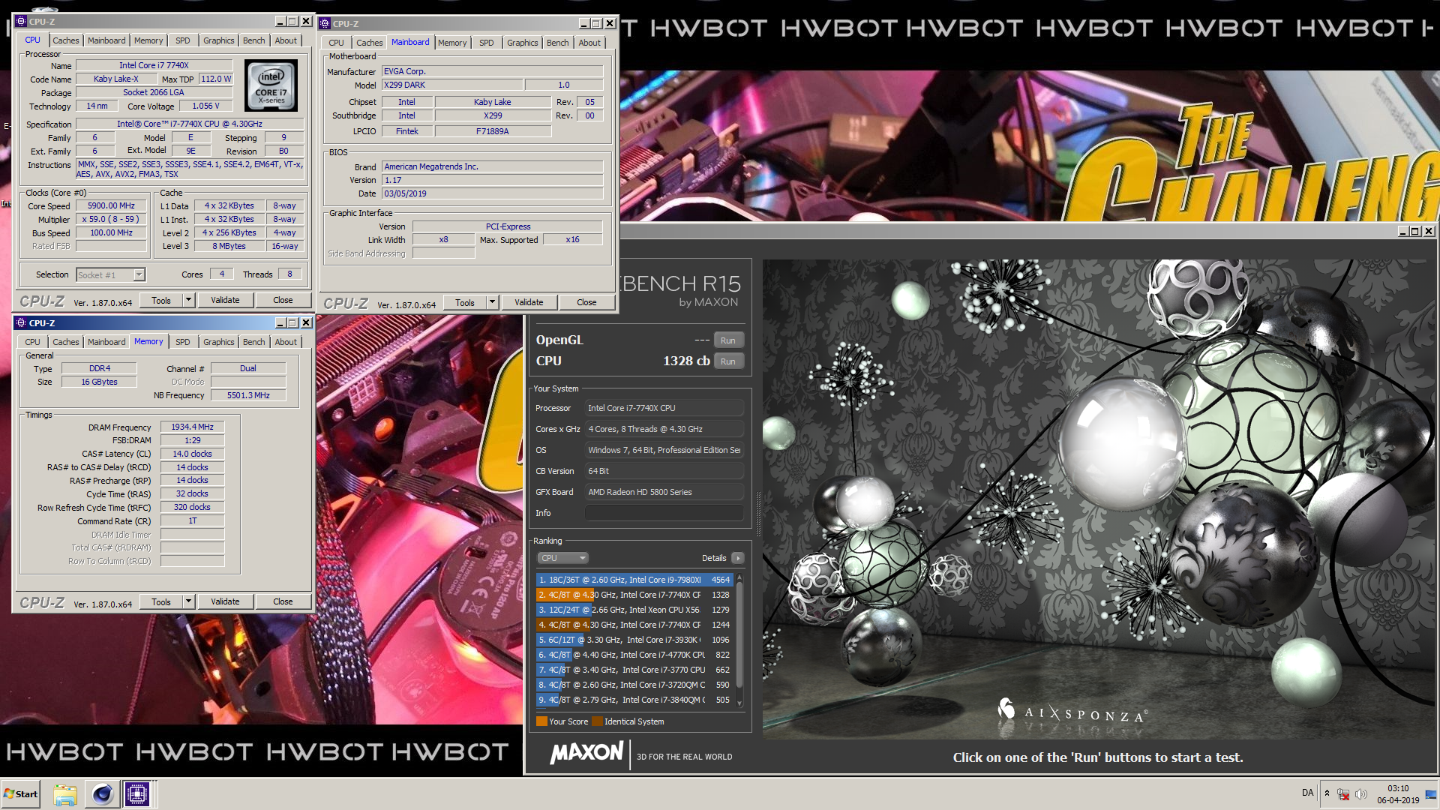
Task: Open the Ranking CPU dropdown in Cinebench
Action: click(562, 558)
